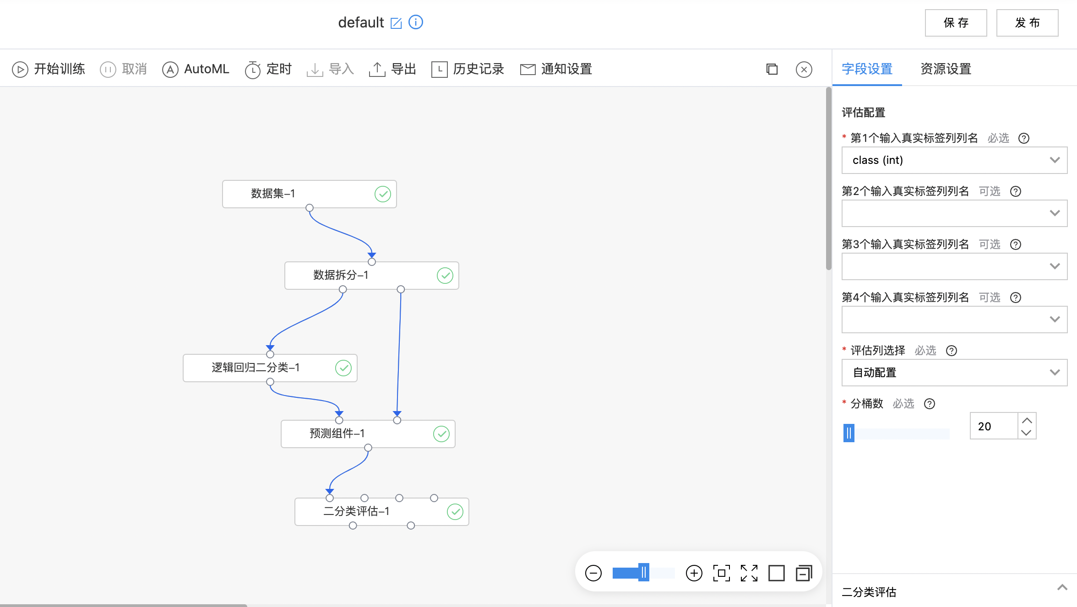
Task: Select the 逻辑回归二分类-1 node
Action: click(x=270, y=368)
